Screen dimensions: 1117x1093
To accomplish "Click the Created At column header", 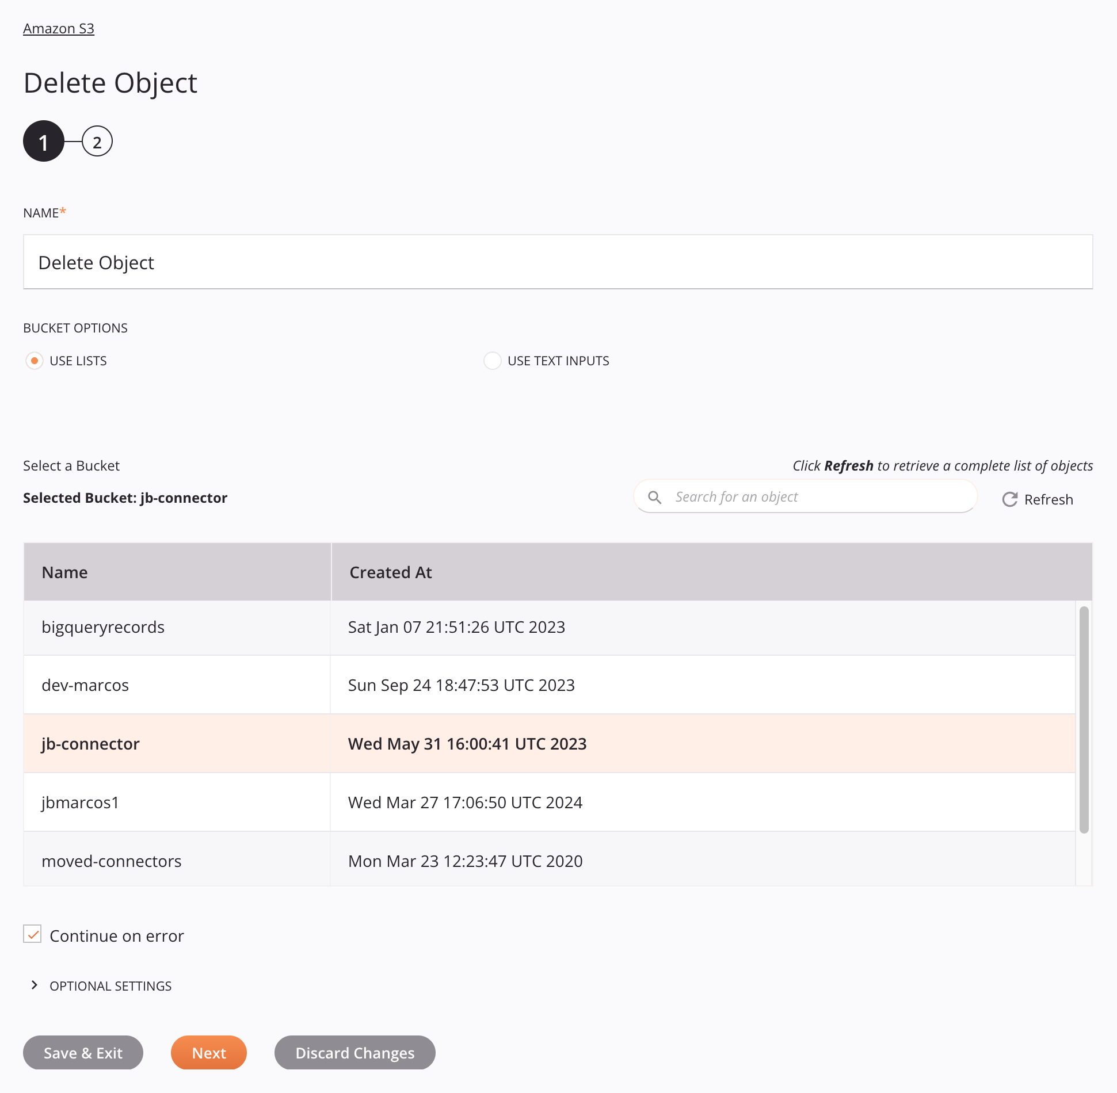I will [x=390, y=571].
